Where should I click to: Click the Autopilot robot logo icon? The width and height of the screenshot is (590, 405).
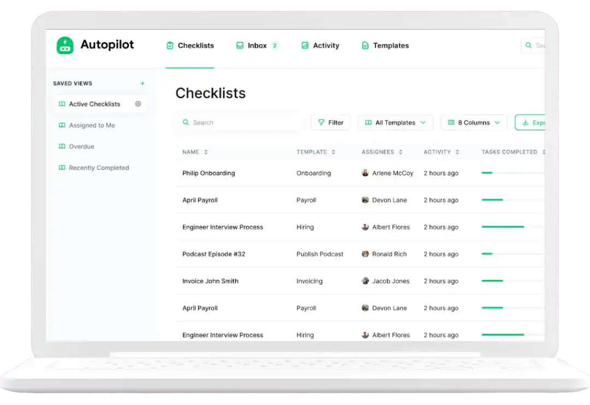65,45
